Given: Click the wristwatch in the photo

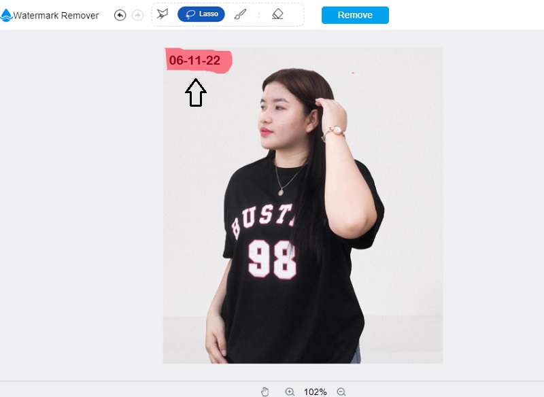Looking at the screenshot, I should (x=334, y=131).
